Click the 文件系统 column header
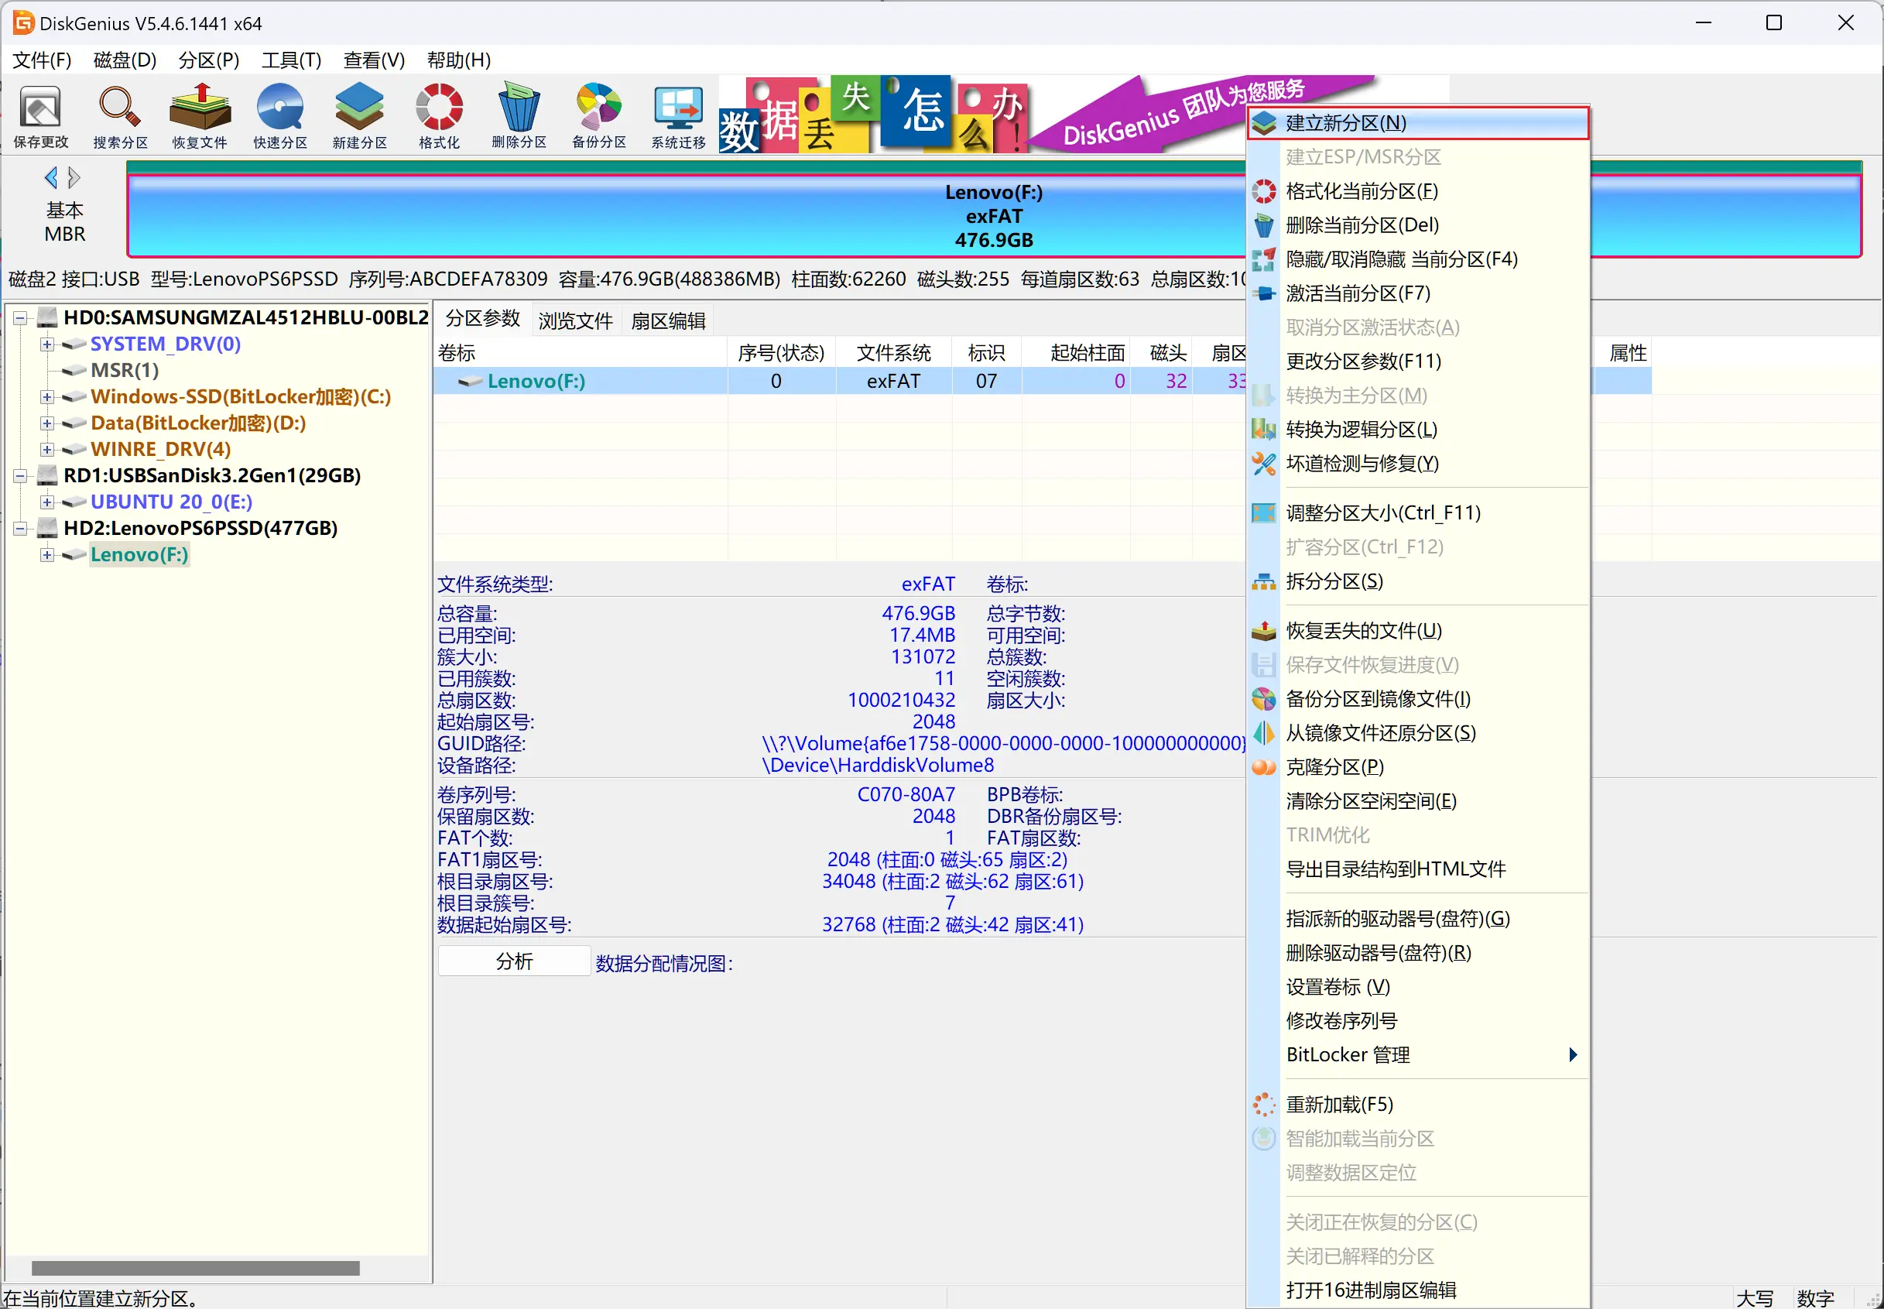The height and width of the screenshot is (1309, 1884). pos(893,353)
